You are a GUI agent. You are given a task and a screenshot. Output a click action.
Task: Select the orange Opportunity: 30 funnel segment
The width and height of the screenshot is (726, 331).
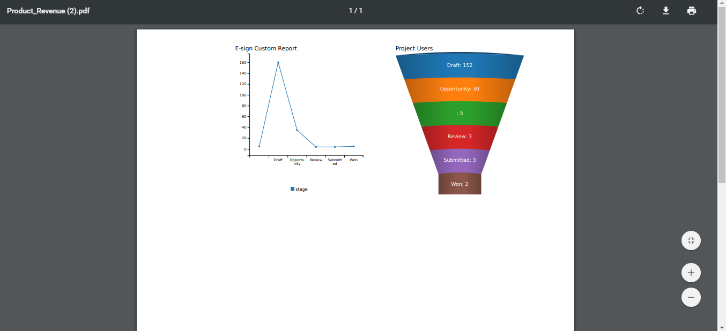(460, 89)
